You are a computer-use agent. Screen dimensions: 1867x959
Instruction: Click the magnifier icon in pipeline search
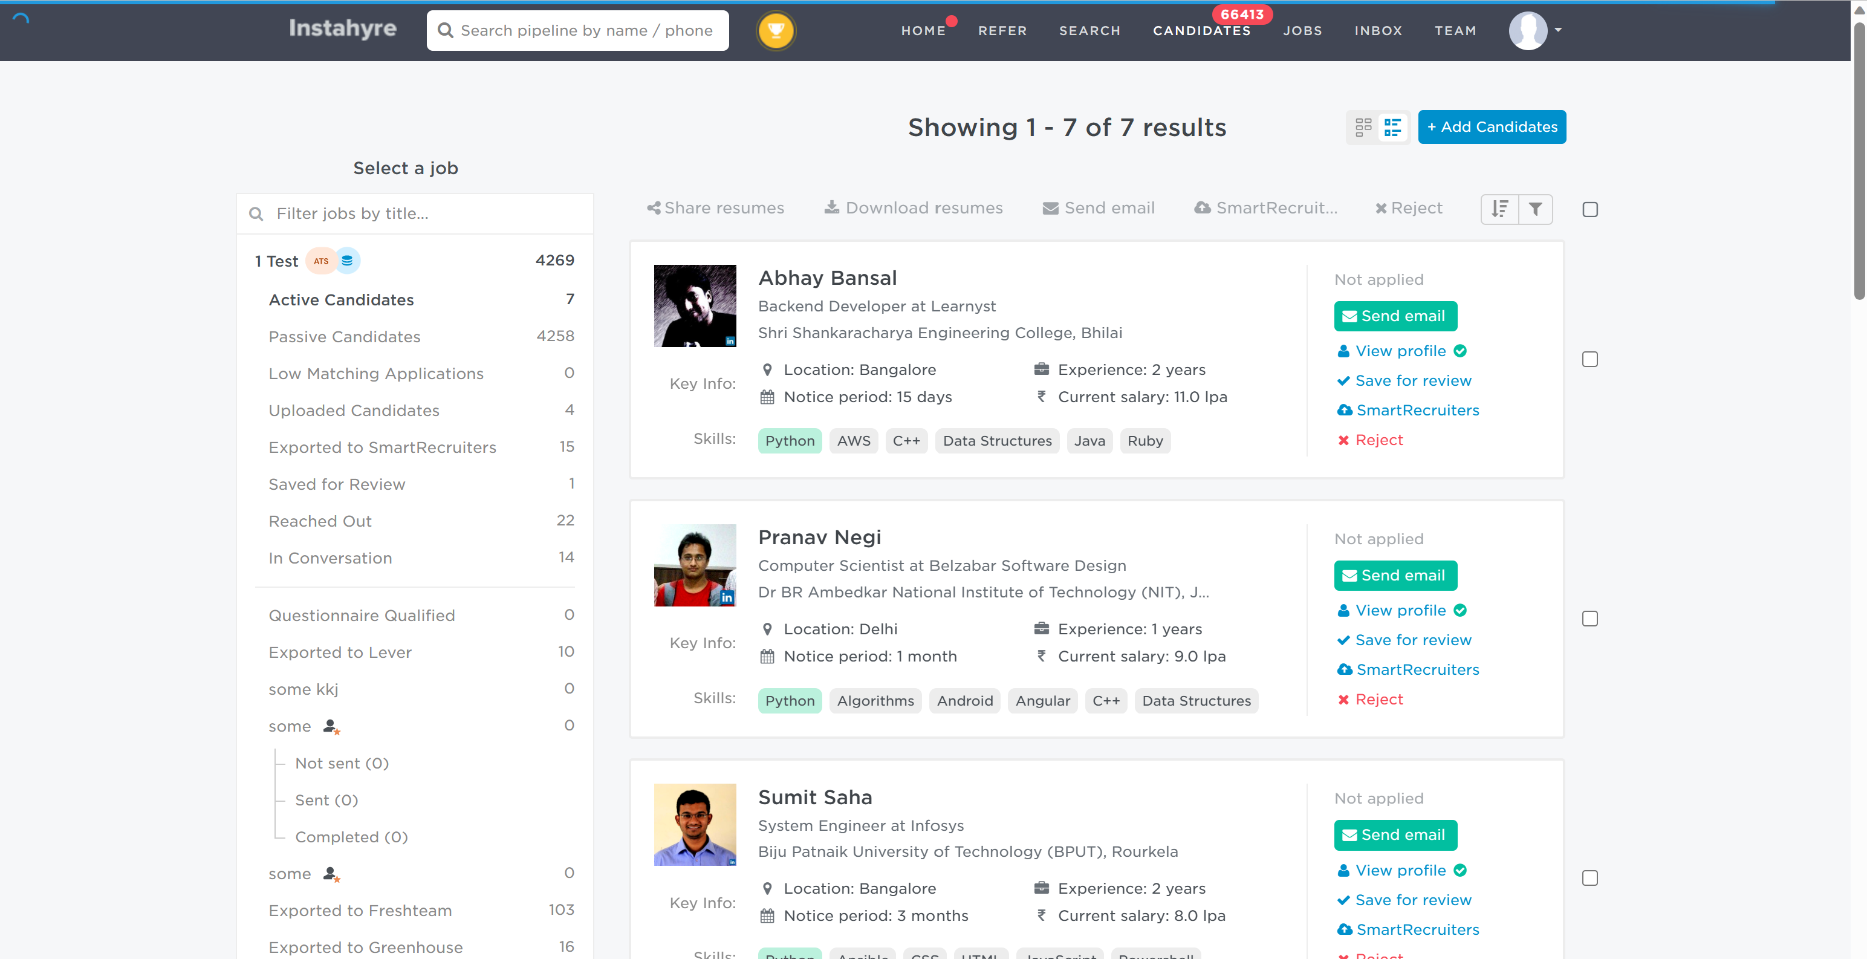pos(446,30)
